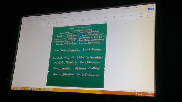
Task: Select the highlighted style tile in styles gallery
Action: click(83, 20)
